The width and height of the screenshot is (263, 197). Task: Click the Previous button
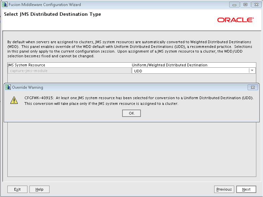224,189
